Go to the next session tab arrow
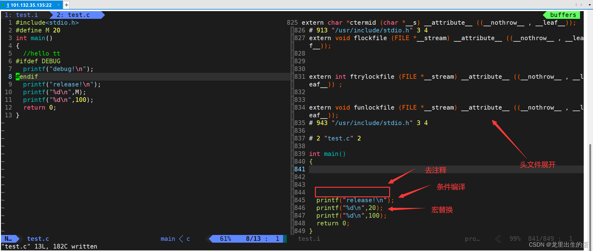This screenshot has width=593, height=251. click(x=582, y=5)
